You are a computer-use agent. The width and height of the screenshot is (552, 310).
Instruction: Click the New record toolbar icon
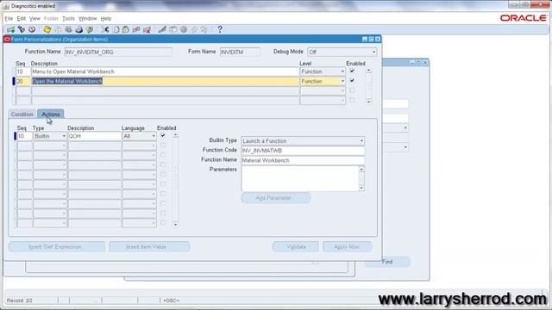point(11,29)
